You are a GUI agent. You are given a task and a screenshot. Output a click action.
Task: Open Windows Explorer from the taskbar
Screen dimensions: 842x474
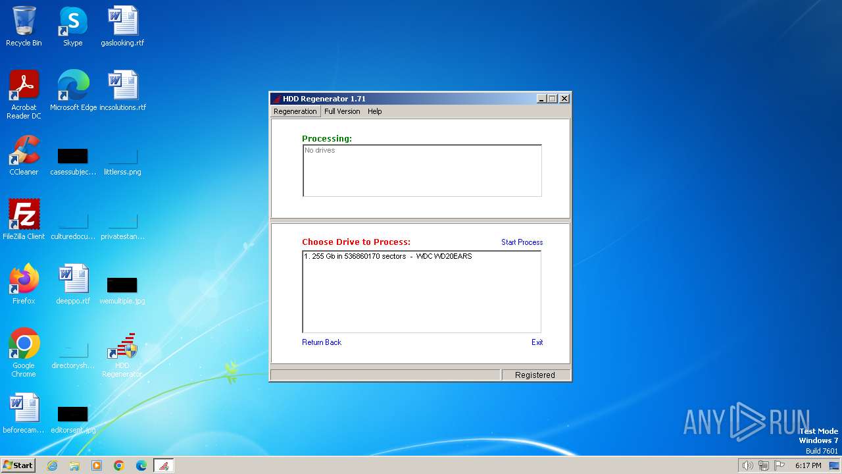(x=74, y=465)
